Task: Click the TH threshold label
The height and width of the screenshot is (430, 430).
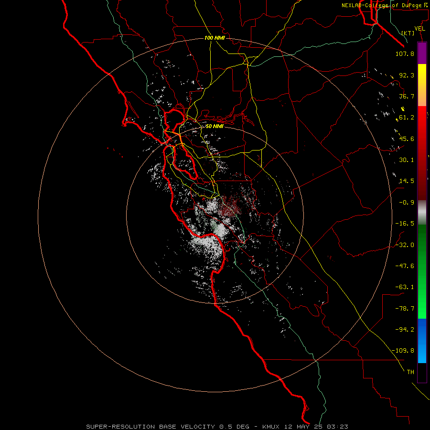Action: point(410,372)
